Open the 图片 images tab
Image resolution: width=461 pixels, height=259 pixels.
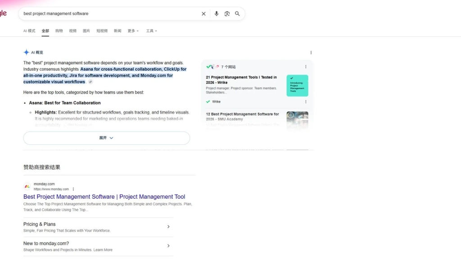point(86,31)
